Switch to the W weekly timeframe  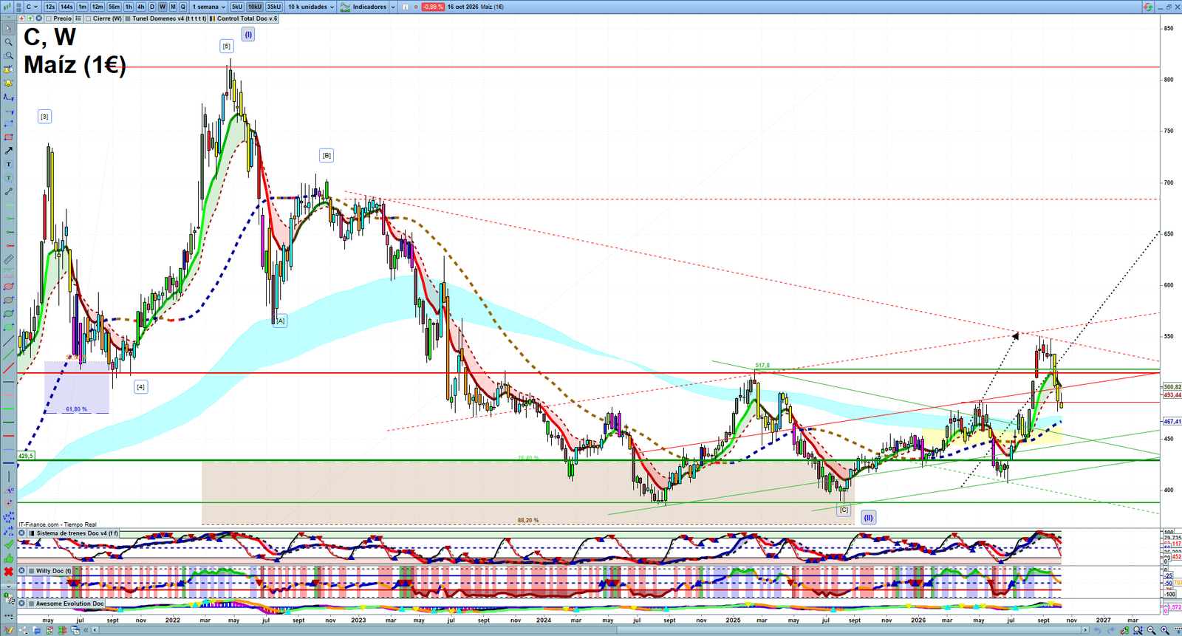click(163, 7)
